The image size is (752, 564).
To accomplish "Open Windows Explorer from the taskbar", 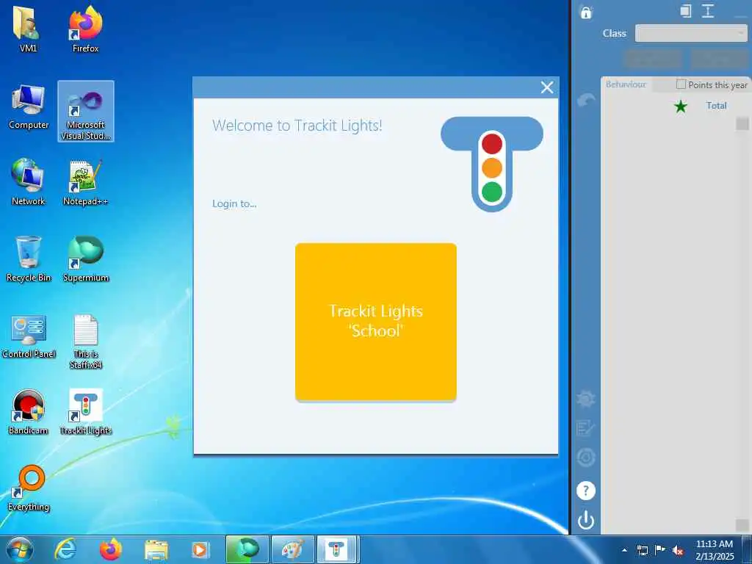I will [x=156, y=549].
